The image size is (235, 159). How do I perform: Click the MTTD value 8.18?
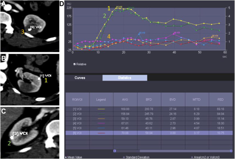(197, 109)
